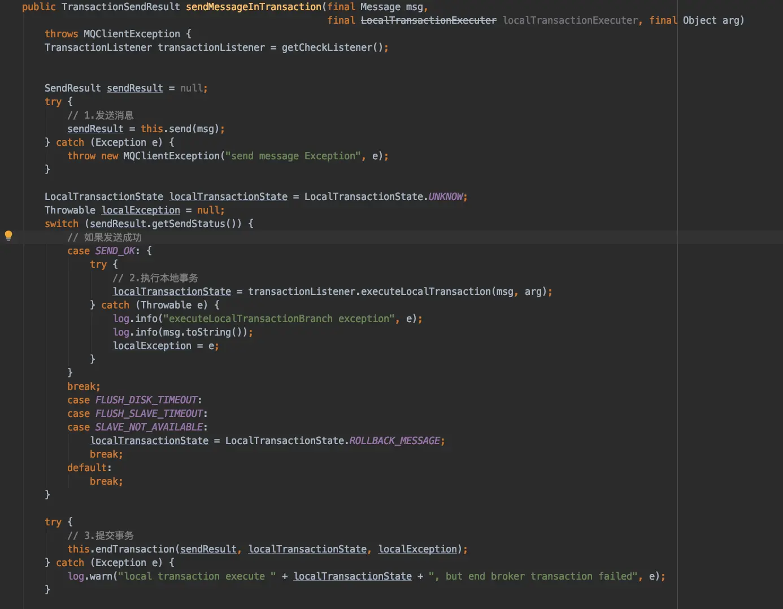
Task: Click the MQClientException in throws clause
Action: [132, 34]
